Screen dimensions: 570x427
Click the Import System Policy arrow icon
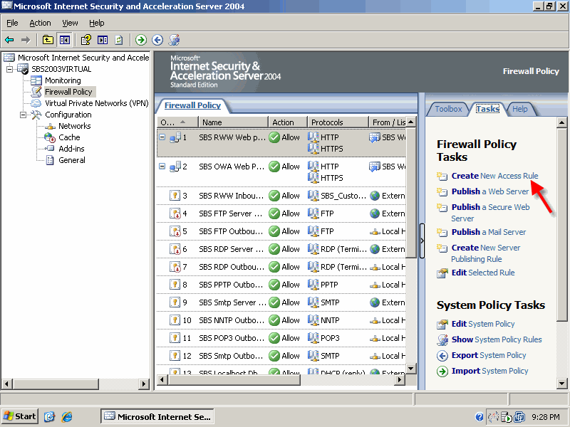click(x=442, y=371)
